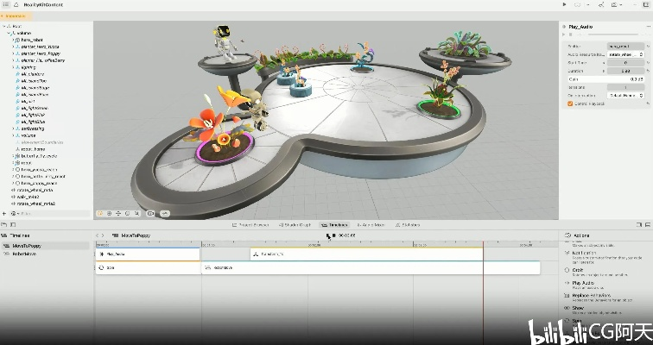Click the second viewport tool icon
Viewport: 653px width, 345px height.
(x=109, y=213)
